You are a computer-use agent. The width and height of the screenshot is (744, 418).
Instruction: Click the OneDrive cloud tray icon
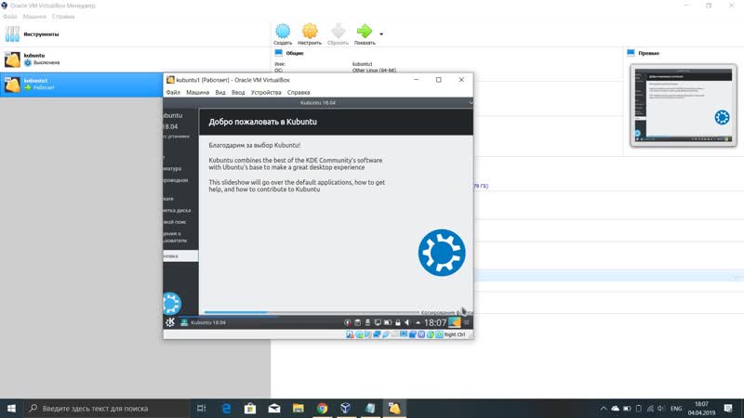click(x=616, y=408)
